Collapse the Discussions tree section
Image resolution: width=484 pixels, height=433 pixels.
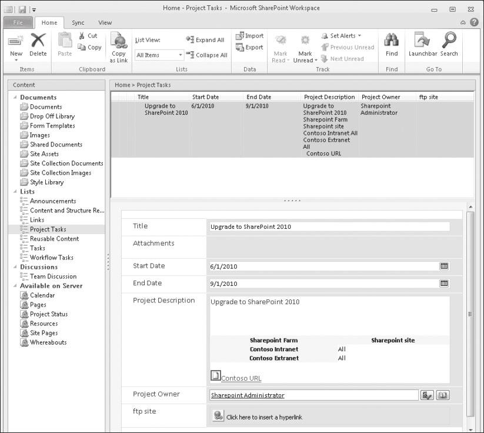tap(15, 267)
